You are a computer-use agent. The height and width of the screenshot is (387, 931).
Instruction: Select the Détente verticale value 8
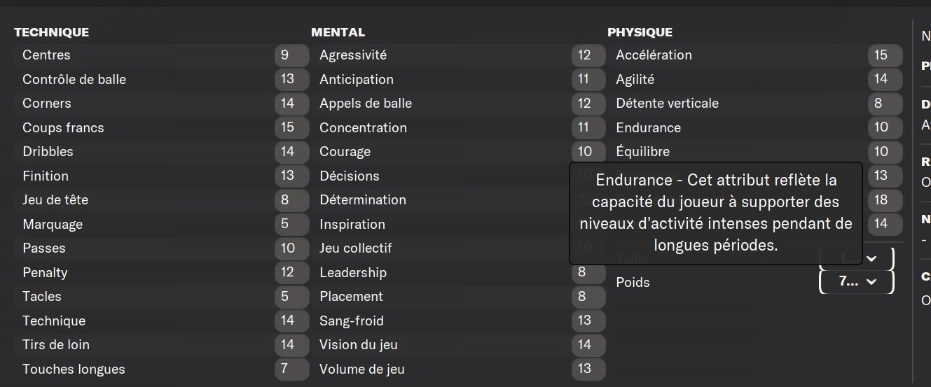(x=885, y=104)
